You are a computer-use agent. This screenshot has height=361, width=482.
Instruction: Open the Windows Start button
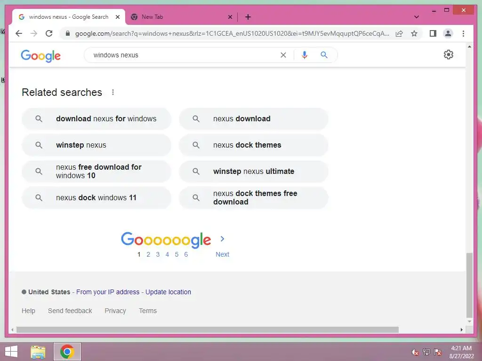[x=11, y=352]
